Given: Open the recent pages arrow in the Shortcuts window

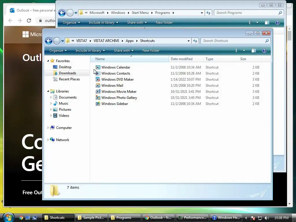Looking at the screenshot, I should (x=62, y=41).
